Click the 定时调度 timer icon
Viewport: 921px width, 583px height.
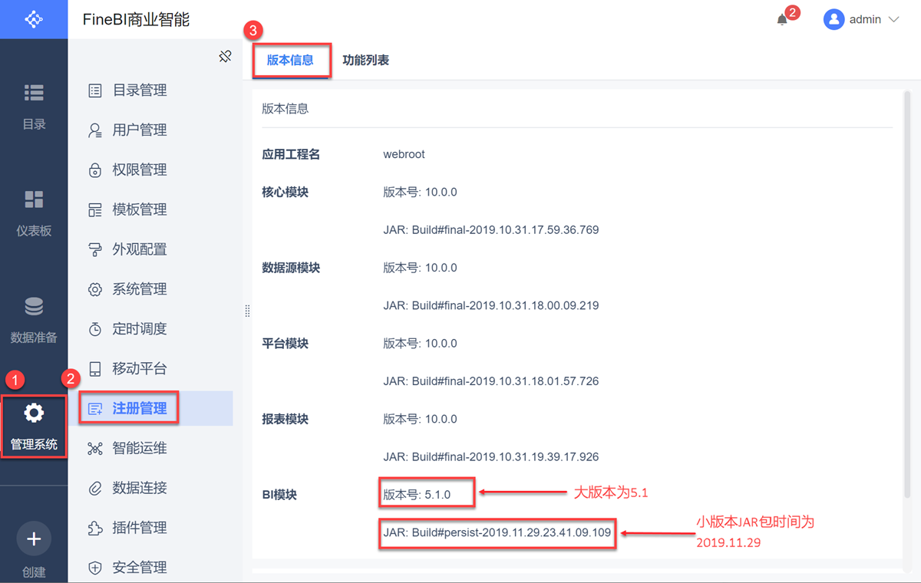95,329
